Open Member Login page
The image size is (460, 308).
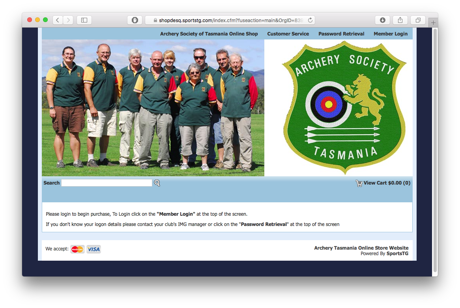[x=391, y=34]
